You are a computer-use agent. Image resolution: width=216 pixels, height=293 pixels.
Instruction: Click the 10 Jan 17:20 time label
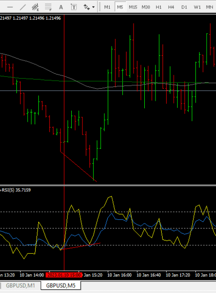click(178, 275)
